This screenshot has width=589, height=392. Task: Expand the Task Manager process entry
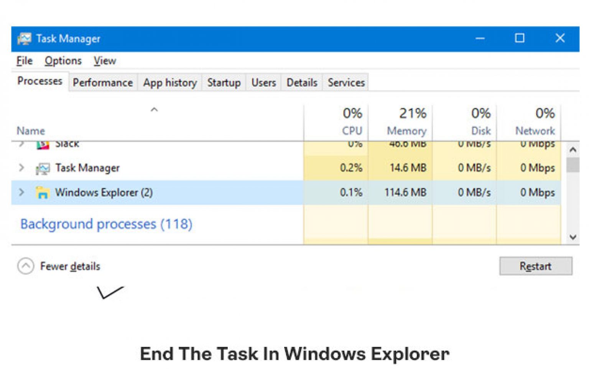coord(21,167)
